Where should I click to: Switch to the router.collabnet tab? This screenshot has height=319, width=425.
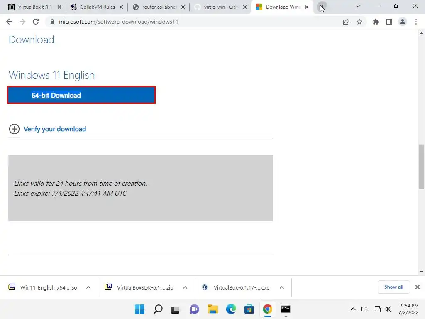(x=159, y=7)
